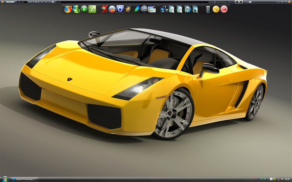This screenshot has width=292, height=182.
Task: Open file with Winamp eject button
Action: [x=42, y=2]
